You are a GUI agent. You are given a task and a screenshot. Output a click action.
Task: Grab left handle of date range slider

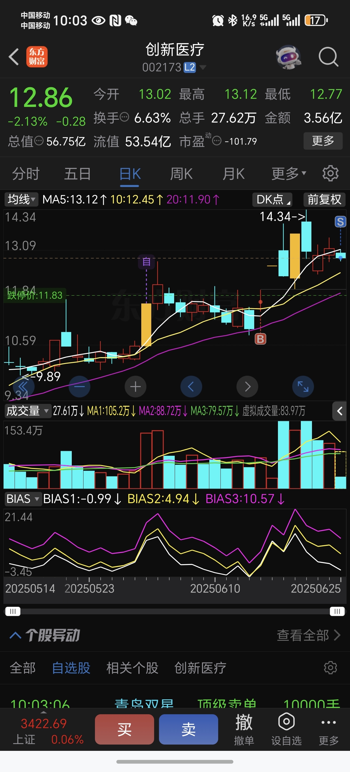13,611
